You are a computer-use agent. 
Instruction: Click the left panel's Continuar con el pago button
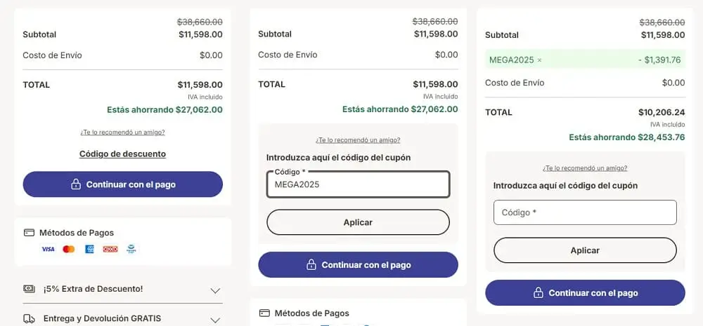[x=123, y=184]
